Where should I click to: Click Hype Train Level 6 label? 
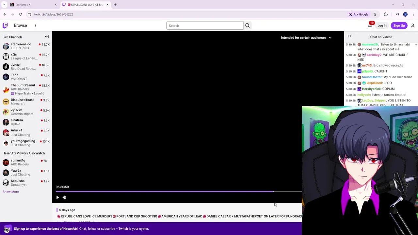pos(27,93)
